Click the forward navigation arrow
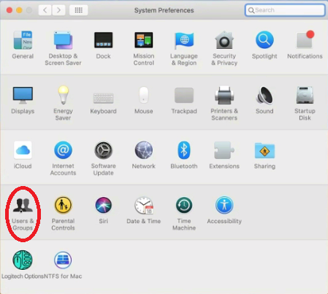 (x=58, y=10)
